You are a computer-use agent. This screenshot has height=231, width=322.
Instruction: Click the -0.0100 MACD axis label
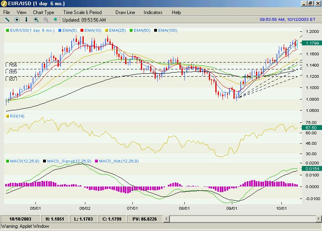click(x=312, y=199)
